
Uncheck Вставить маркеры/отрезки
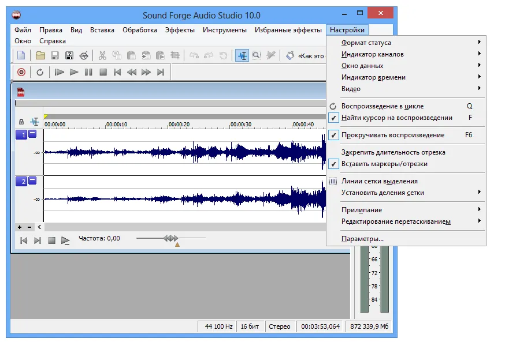coord(406,164)
